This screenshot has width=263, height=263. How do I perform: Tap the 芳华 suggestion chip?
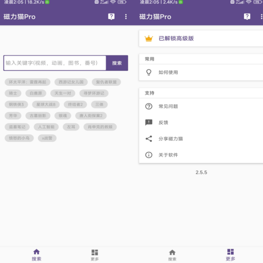pos(13,116)
